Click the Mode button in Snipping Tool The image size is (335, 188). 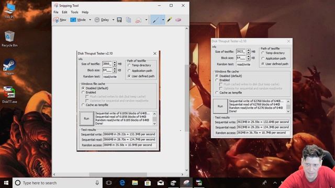pyautogui.click(x=78, y=20)
